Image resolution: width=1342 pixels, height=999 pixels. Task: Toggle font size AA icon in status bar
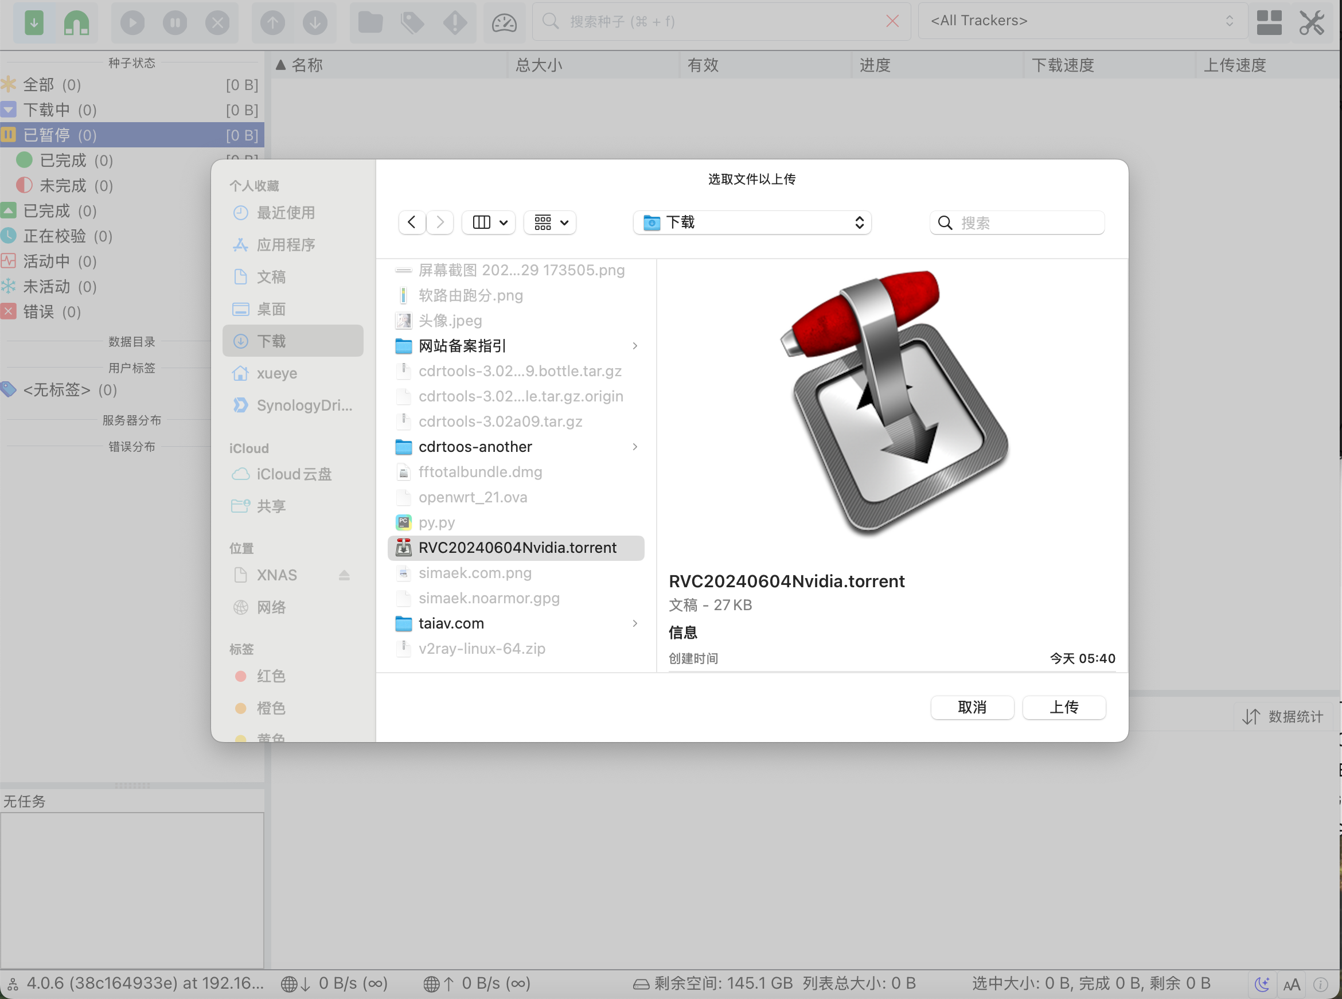pyautogui.click(x=1291, y=984)
